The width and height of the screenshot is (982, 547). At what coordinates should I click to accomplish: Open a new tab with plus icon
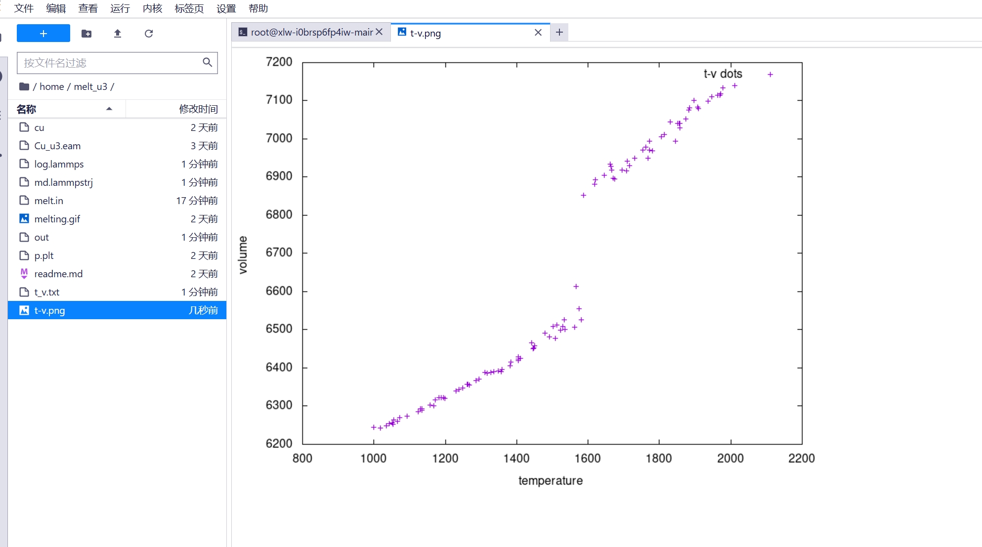(x=559, y=33)
